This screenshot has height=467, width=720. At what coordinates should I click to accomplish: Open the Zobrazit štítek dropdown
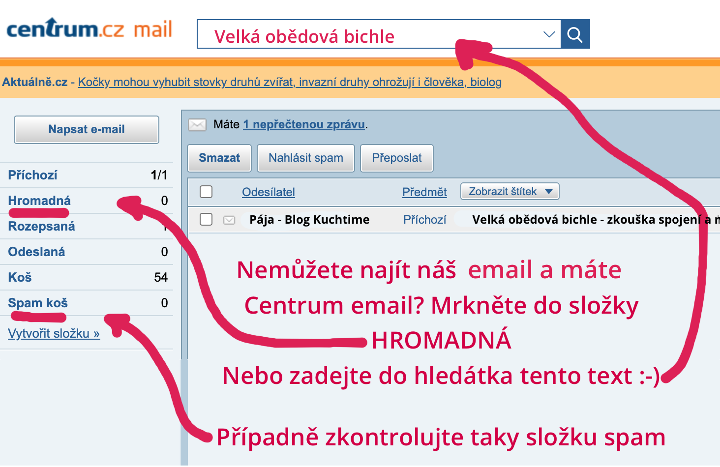point(510,192)
